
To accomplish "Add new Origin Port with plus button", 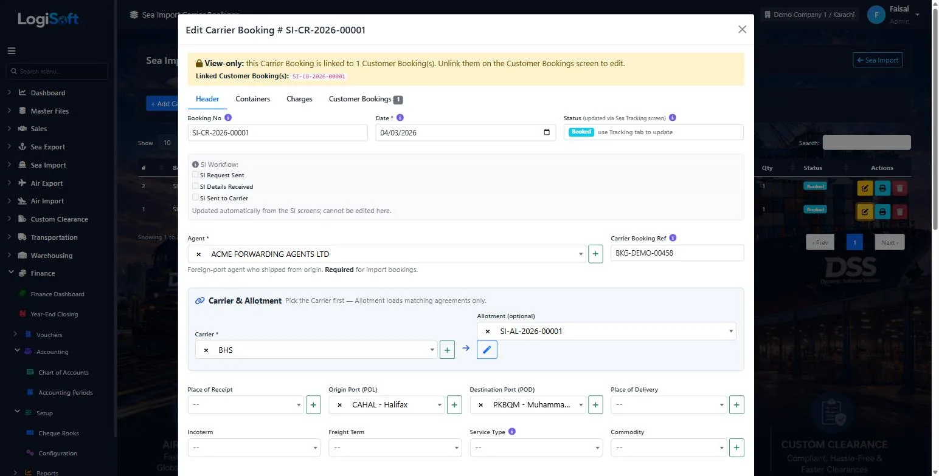I will click(x=454, y=405).
